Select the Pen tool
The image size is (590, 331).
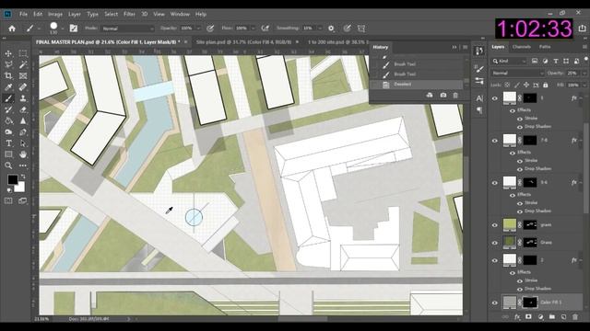(23, 132)
